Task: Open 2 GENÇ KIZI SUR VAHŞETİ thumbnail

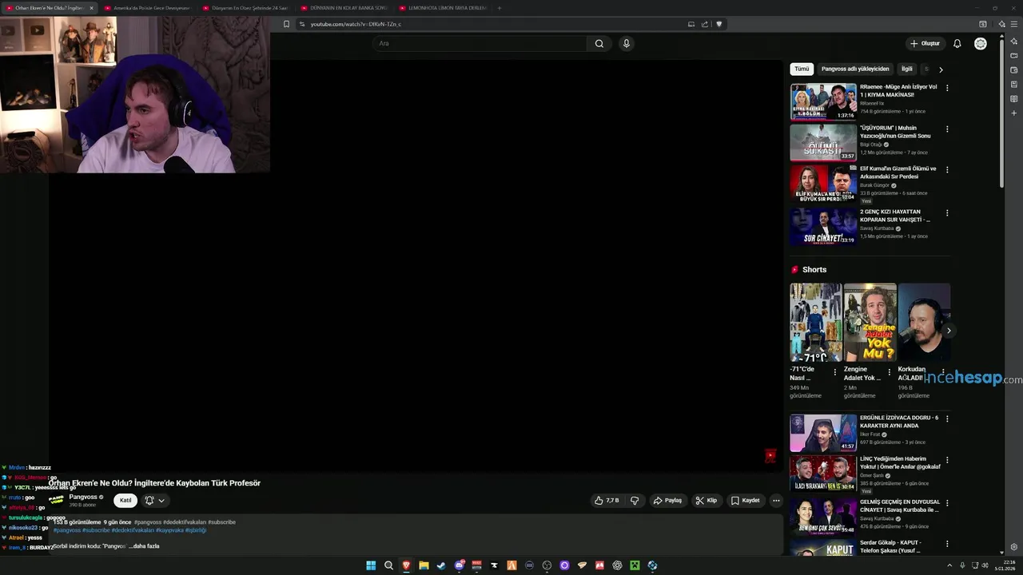Action: (x=823, y=227)
